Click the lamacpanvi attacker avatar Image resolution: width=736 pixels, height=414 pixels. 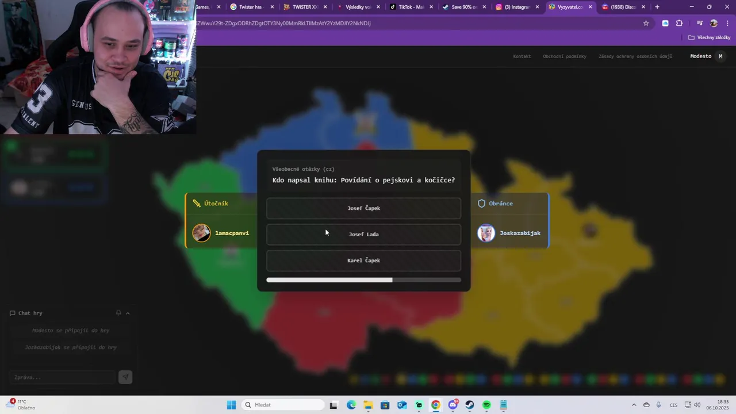pyautogui.click(x=201, y=233)
